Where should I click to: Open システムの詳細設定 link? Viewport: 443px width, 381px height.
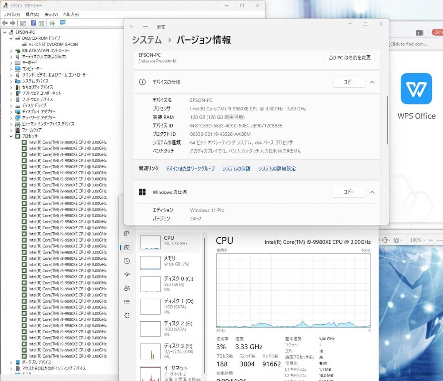pos(276,169)
